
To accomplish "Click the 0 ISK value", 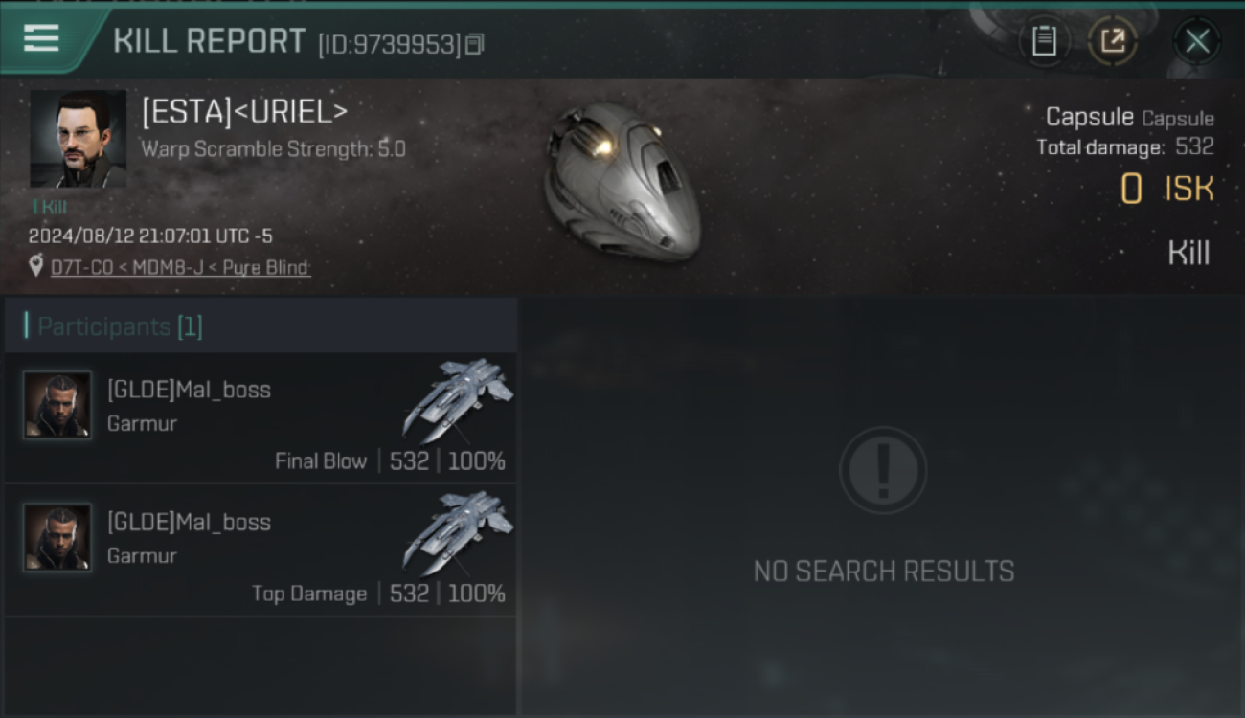I will (x=1167, y=190).
